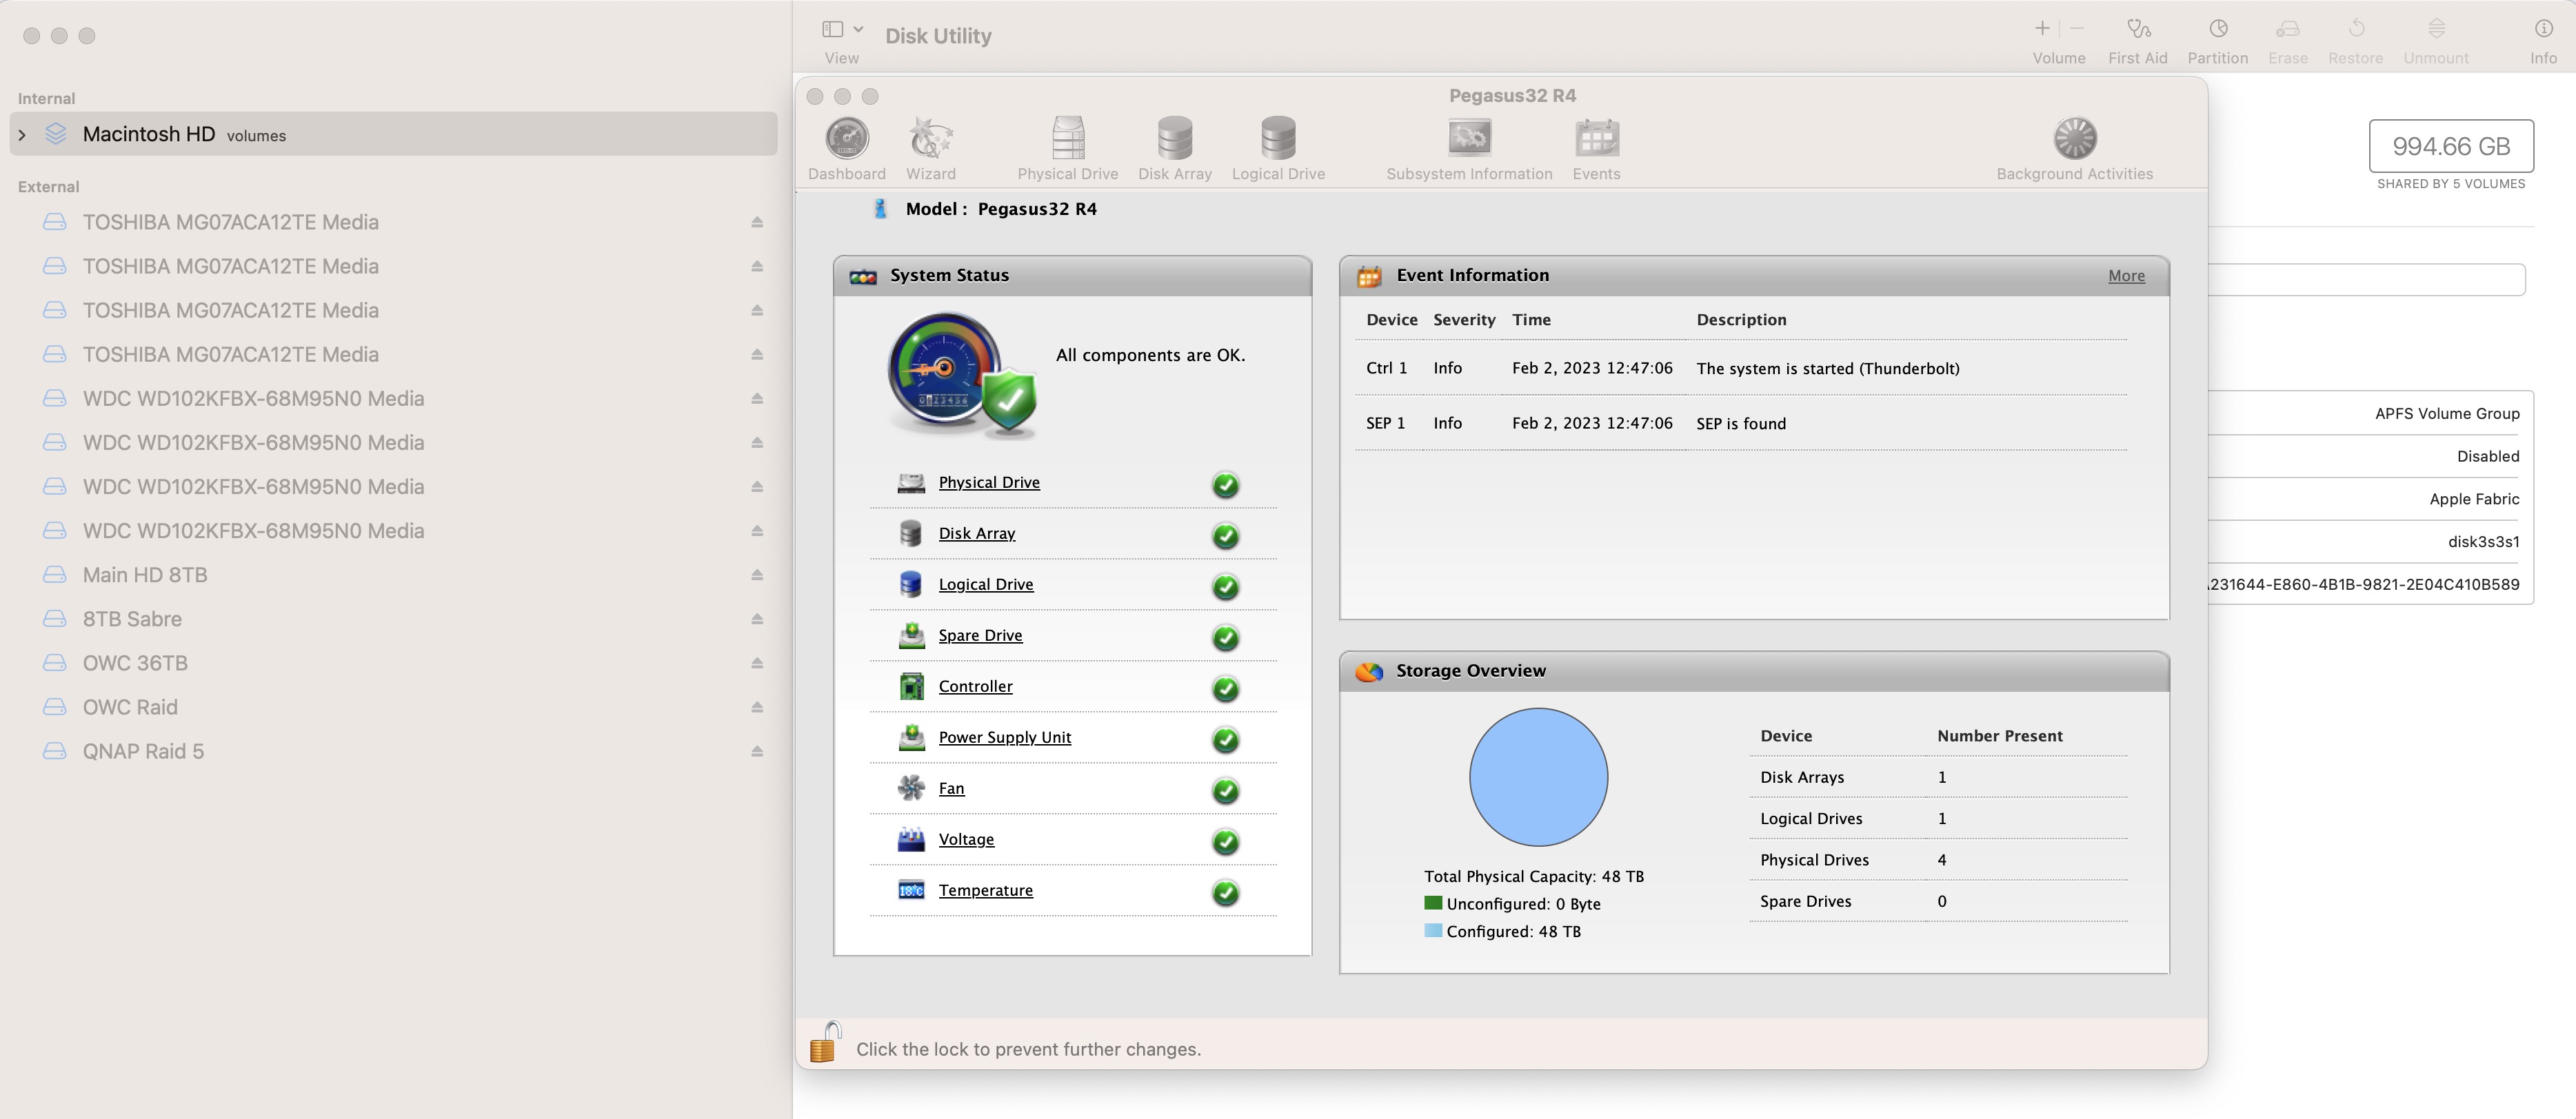This screenshot has width=2576, height=1119.
Task: Open the Spare Drive status link
Action: point(980,635)
